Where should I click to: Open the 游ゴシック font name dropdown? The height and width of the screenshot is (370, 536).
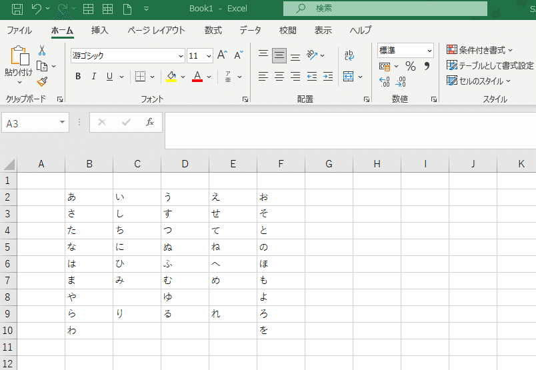pos(181,56)
